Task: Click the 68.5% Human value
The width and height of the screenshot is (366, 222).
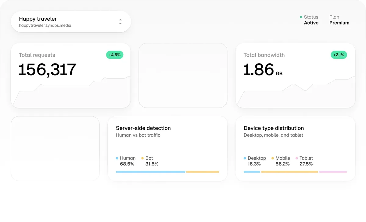Action: [x=127, y=164]
